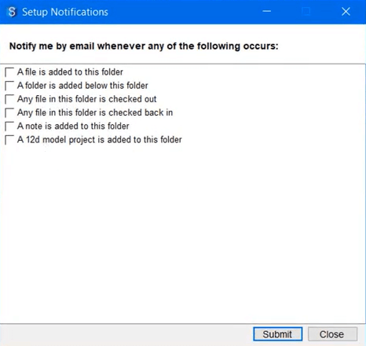Toggle the checkbox for file checked back in
This screenshot has height=346, width=366.
(x=9, y=112)
